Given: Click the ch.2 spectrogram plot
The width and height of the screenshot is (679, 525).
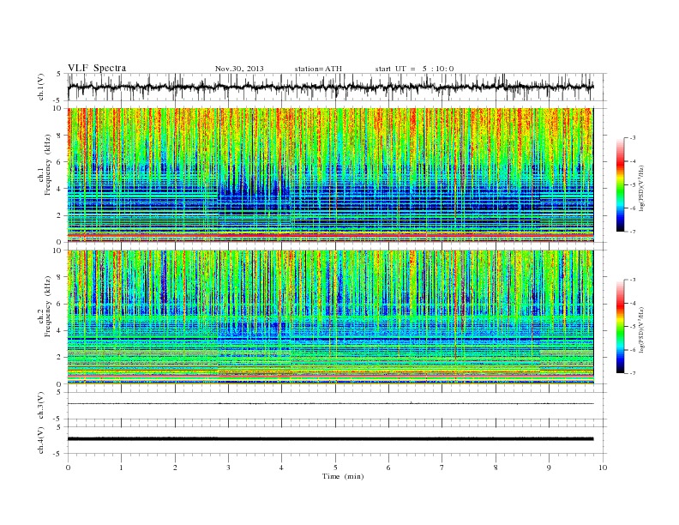Looking at the screenshot, I should point(331,317).
